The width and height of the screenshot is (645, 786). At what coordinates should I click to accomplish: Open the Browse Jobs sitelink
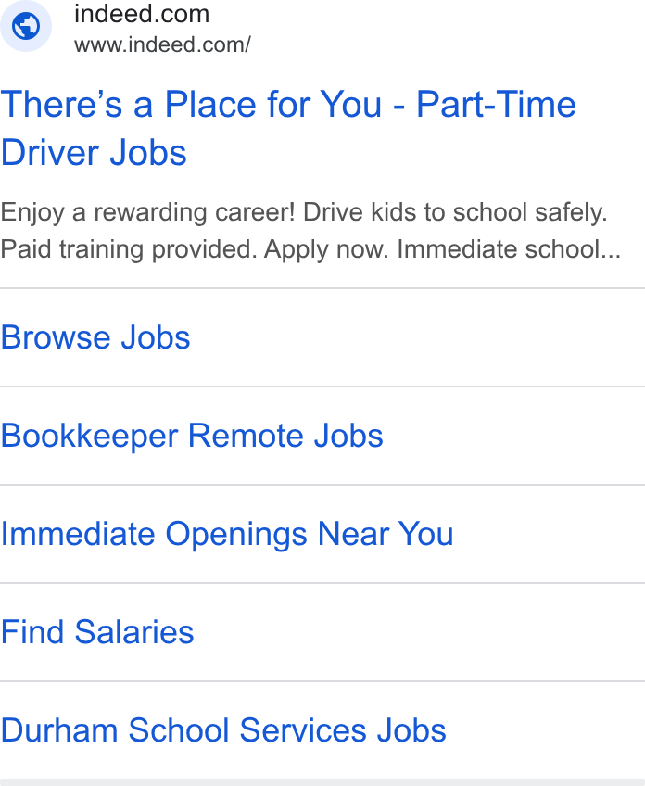point(95,337)
